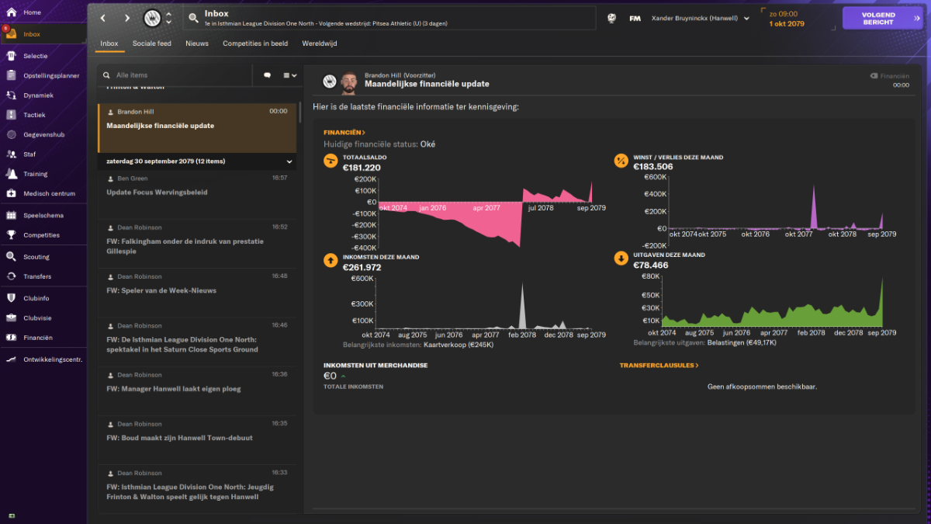
Task: Switch to the Sociale feed tab
Action: [152, 43]
